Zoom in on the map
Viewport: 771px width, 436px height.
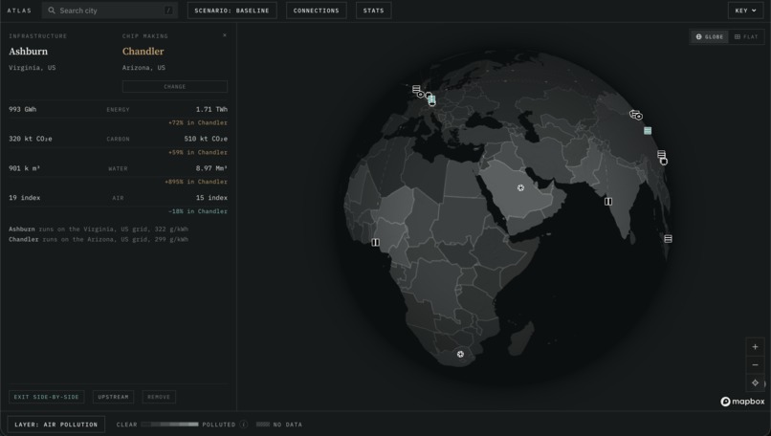pyautogui.click(x=756, y=347)
